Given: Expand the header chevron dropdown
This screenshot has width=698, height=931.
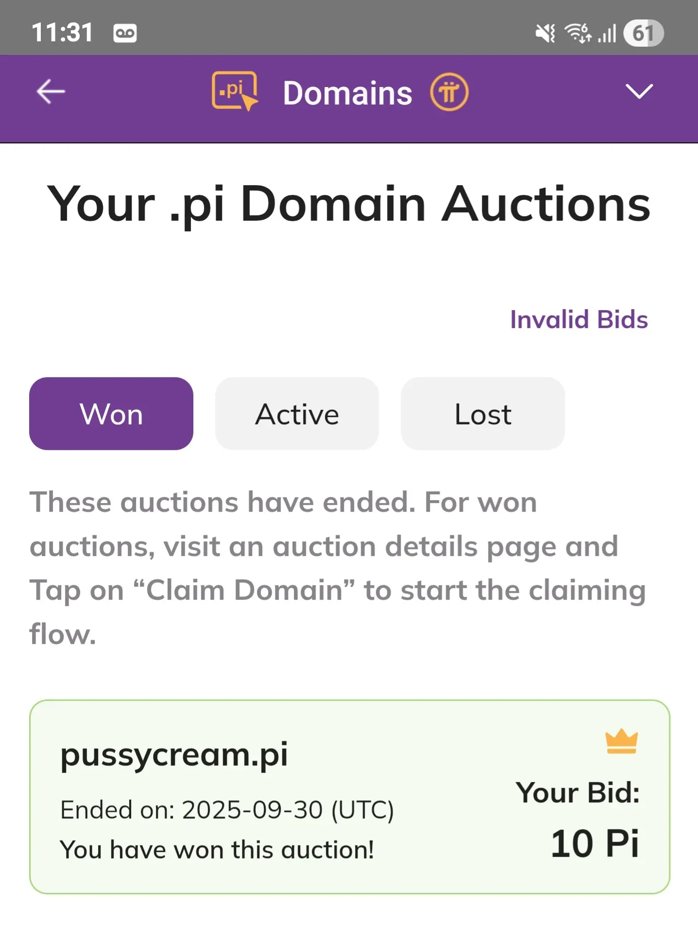Looking at the screenshot, I should [639, 91].
